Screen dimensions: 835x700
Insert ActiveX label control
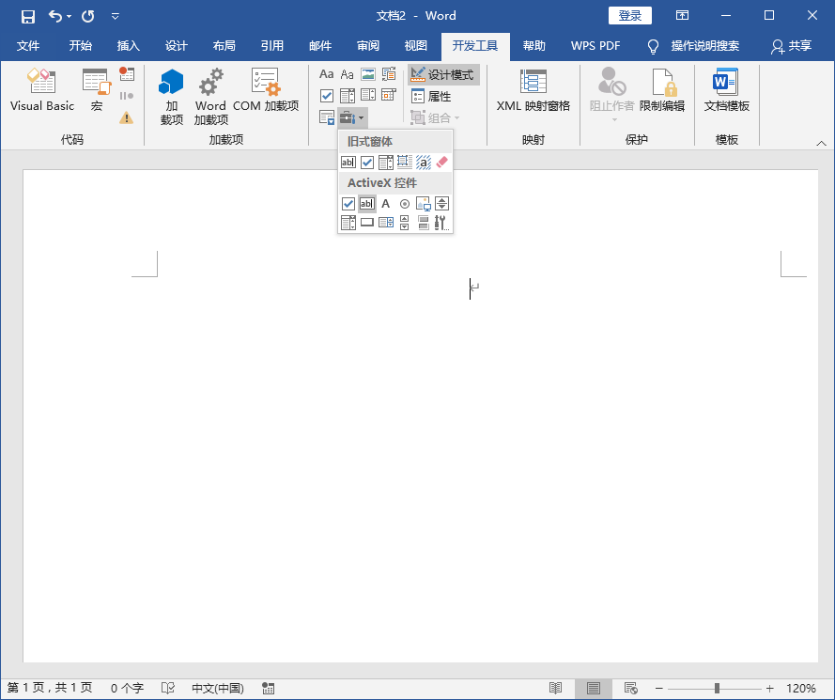(x=385, y=204)
